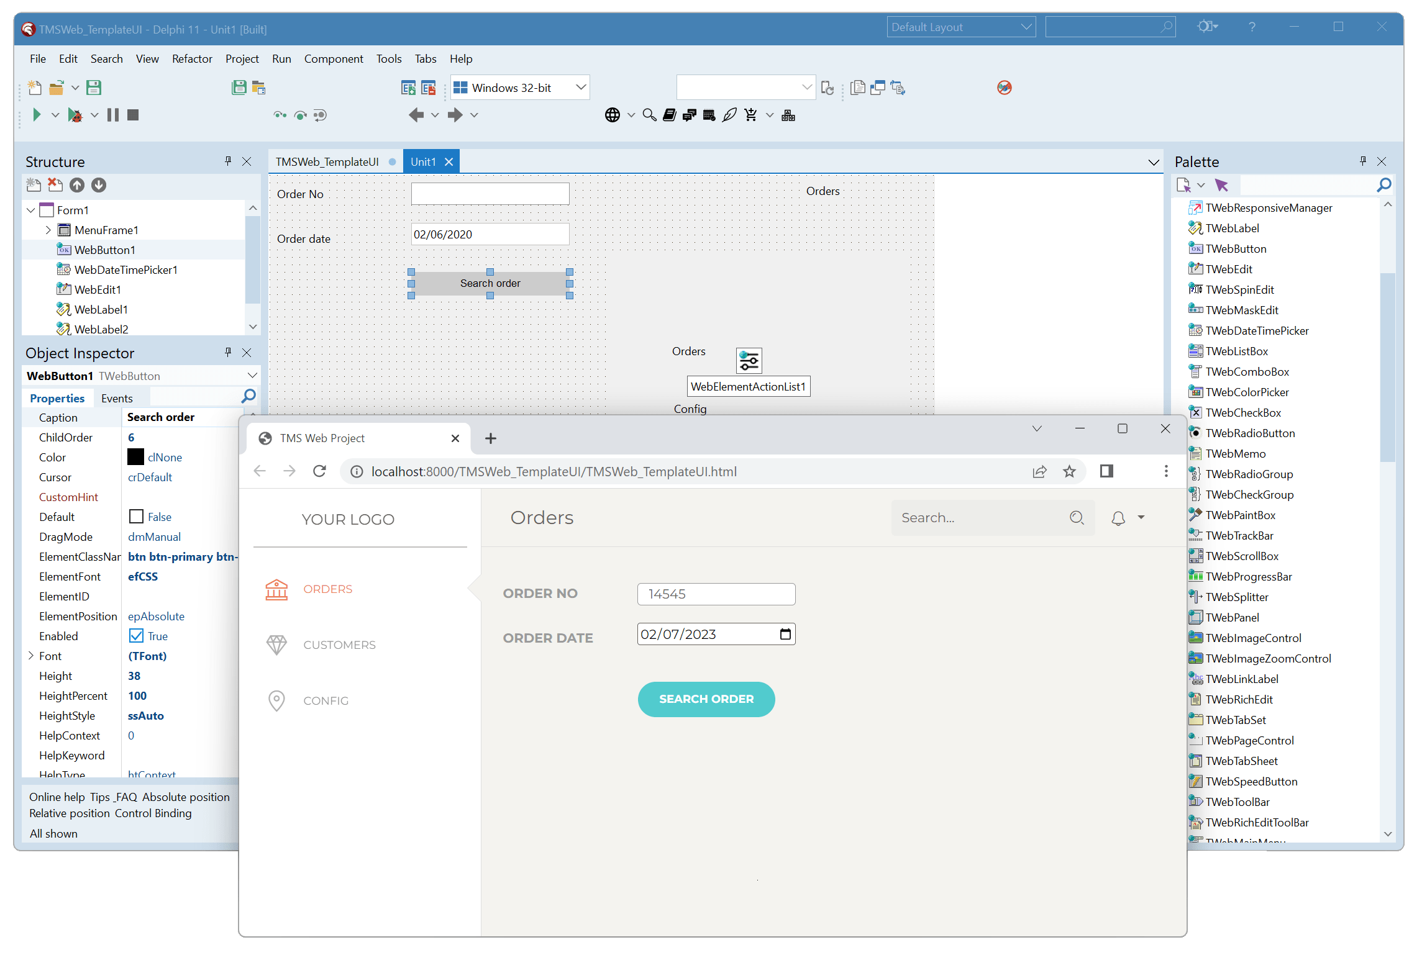
Task: Uncheck the Enabled property for WebButton1
Action: [x=137, y=636]
